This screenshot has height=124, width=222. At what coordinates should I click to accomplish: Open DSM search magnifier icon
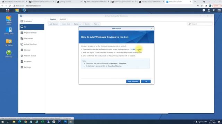point(214,10)
